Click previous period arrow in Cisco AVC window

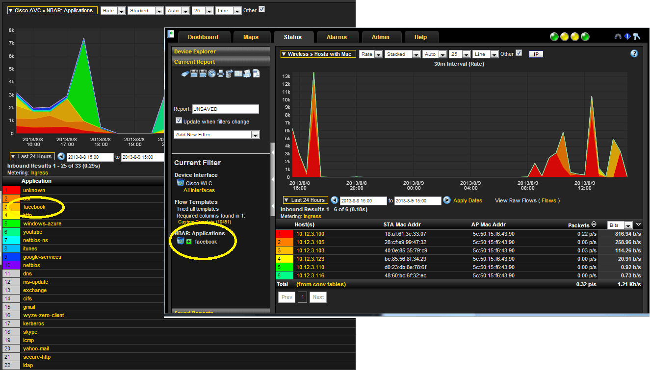tap(61, 156)
